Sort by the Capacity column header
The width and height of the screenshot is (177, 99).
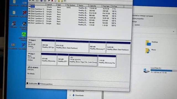(x=95, y=6)
